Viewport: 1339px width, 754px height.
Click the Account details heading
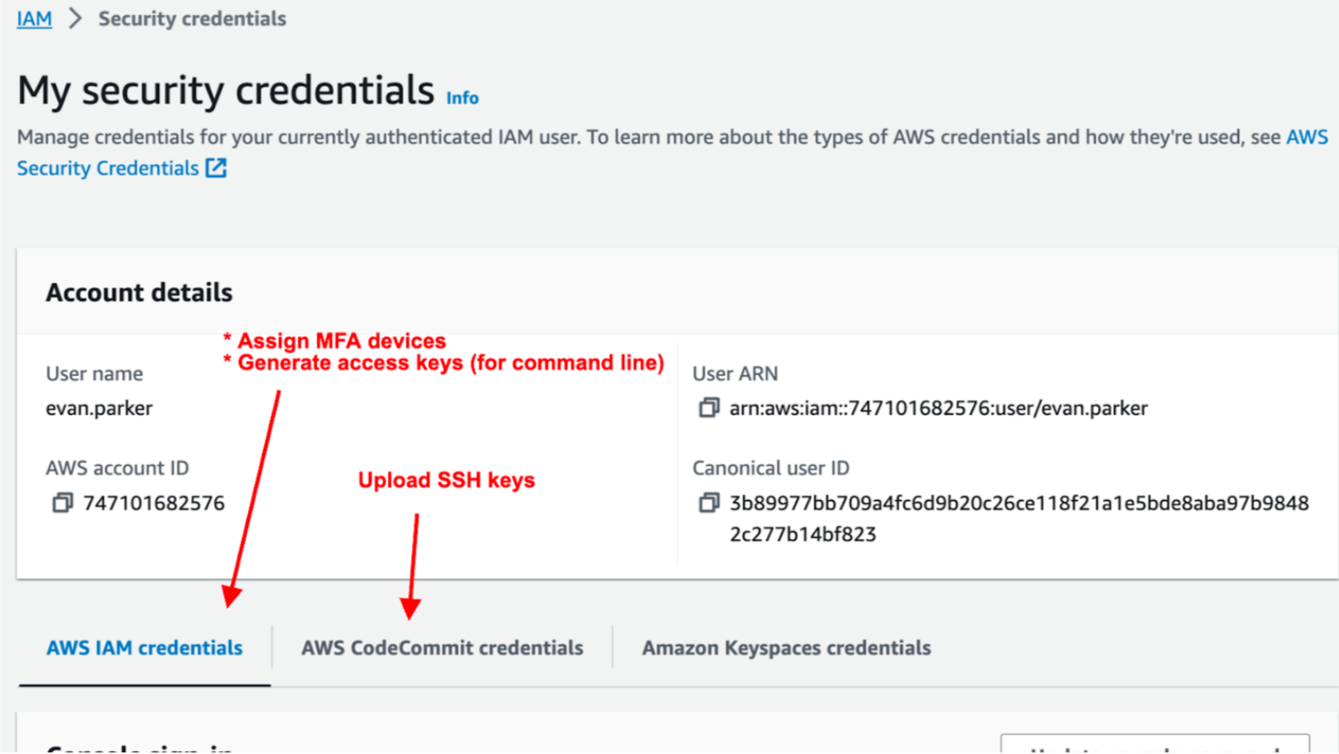[x=139, y=293]
